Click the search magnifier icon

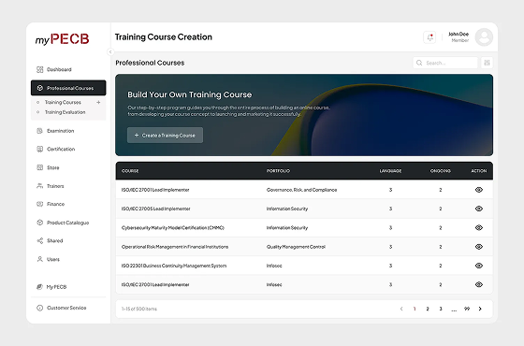(419, 63)
